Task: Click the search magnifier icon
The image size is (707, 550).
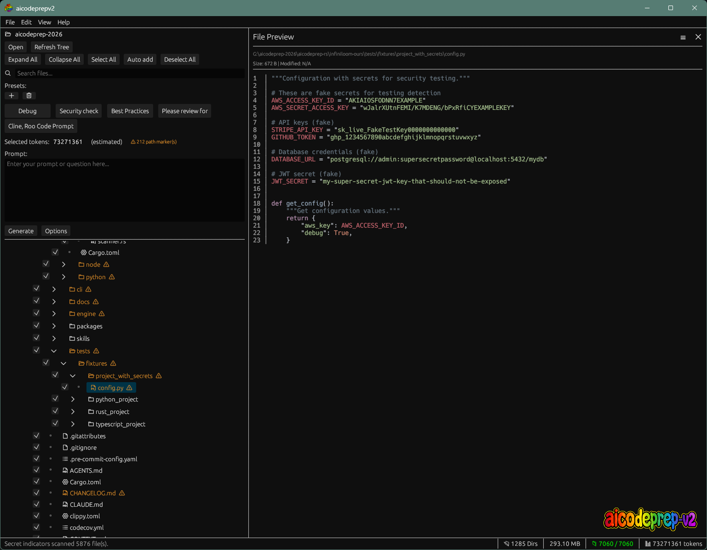Action: pyautogui.click(x=8, y=73)
